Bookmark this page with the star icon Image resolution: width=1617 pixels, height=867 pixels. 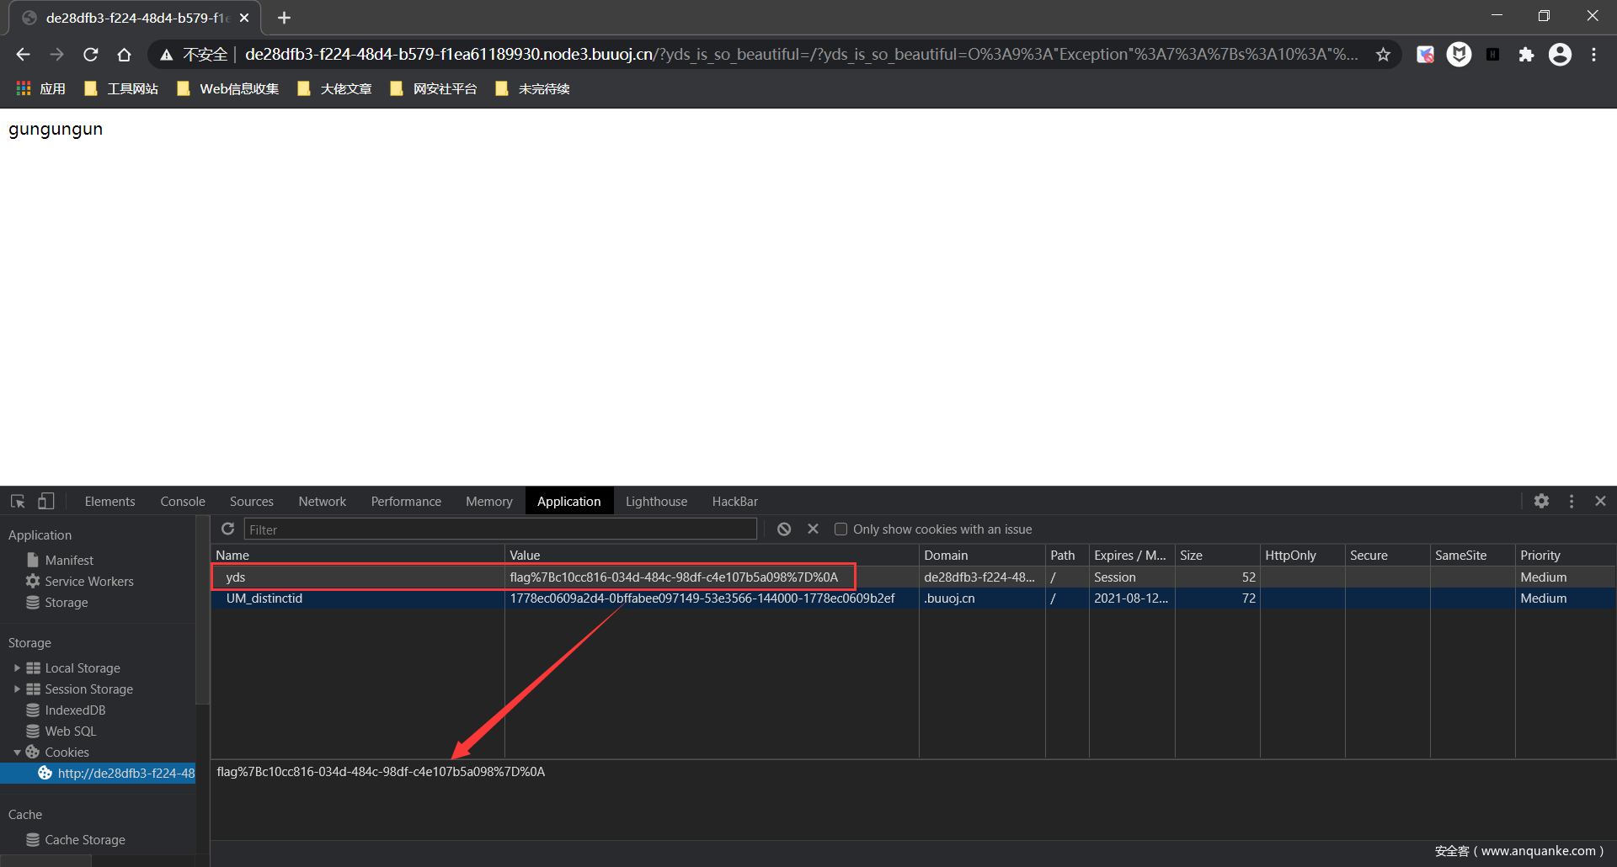1383,55
